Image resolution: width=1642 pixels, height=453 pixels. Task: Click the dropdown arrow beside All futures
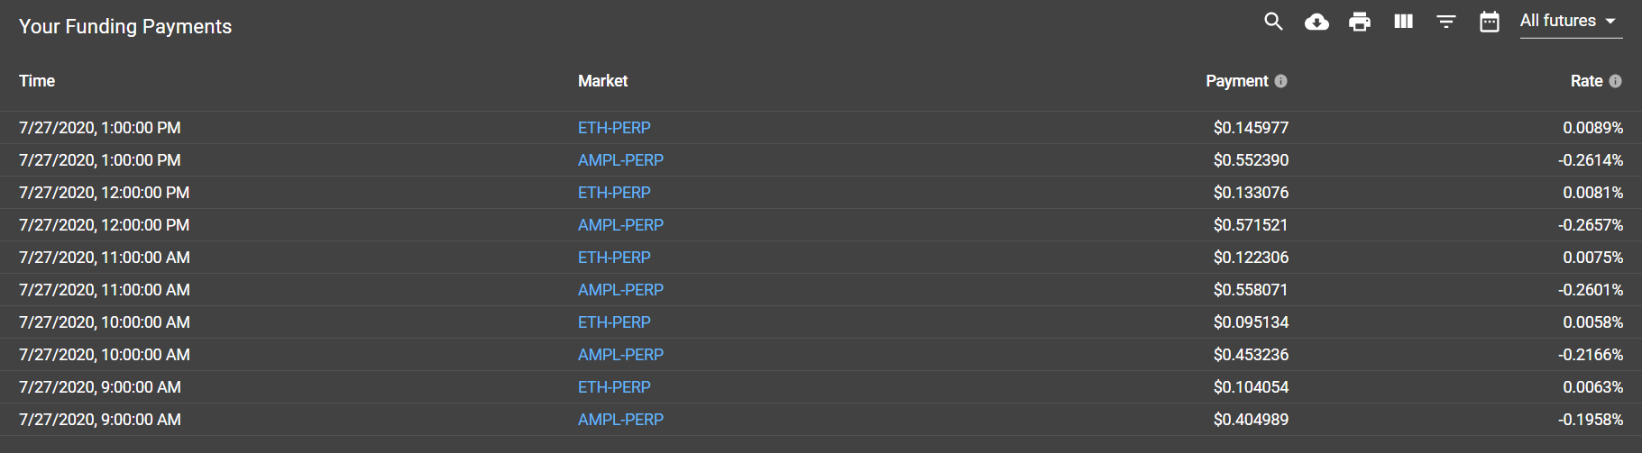[x=1610, y=22]
